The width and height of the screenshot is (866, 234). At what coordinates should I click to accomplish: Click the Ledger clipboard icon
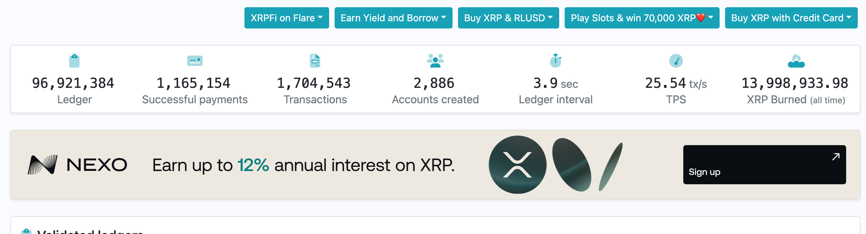coord(74,61)
